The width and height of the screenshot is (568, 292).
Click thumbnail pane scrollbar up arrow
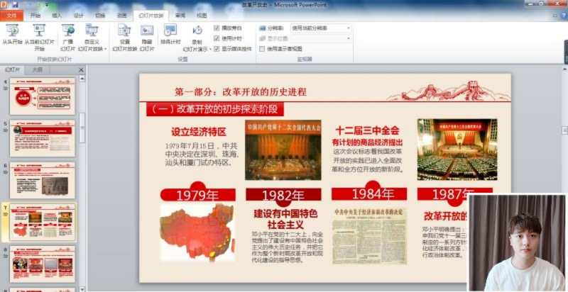(x=82, y=79)
